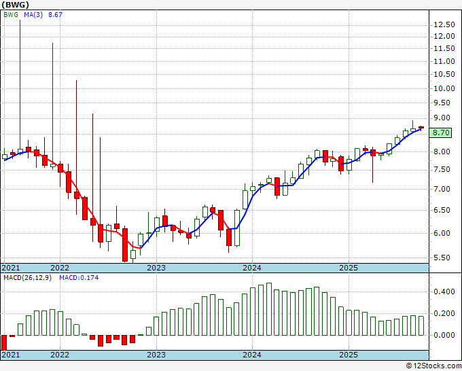The image size is (462, 371).
Task: Click the tallest MACD histogram bar in 2024
Action: [x=269, y=309]
